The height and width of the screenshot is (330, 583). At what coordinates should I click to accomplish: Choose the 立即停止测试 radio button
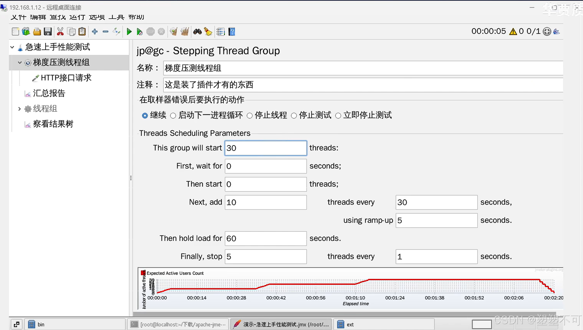pos(338,116)
